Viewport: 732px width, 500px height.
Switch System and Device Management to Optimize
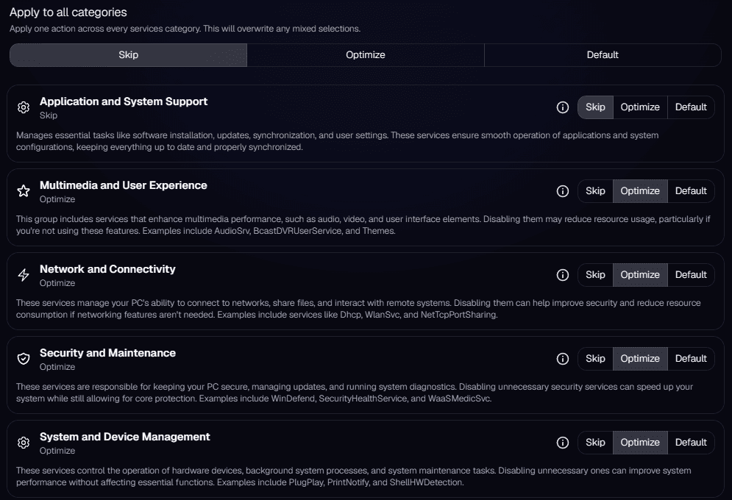pyautogui.click(x=640, y=443)
